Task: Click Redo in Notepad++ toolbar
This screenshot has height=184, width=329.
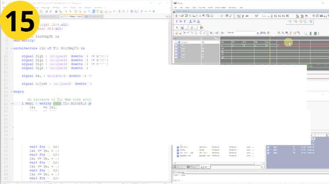Action: 51,11
